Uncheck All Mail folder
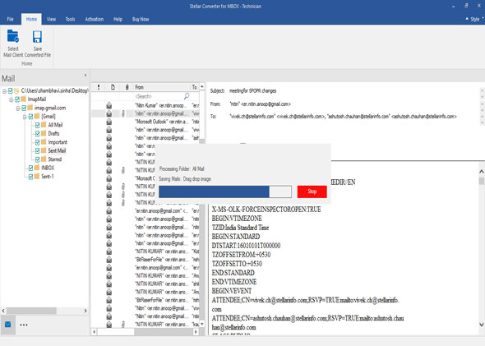This screenshot has height=346, width=485. coord(38,125)
